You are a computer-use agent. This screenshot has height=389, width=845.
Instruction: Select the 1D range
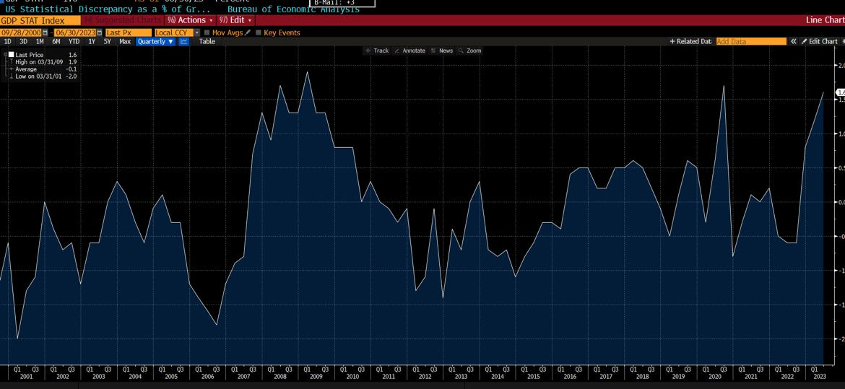pyautogui.click(x=7, y=41)
